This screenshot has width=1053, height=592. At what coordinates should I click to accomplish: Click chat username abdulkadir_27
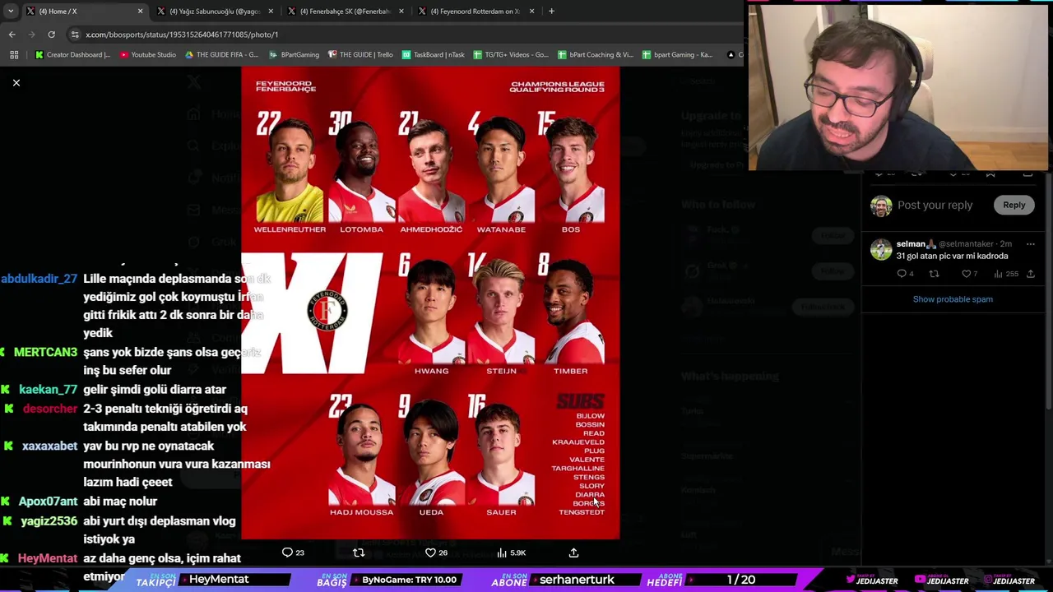pyautogui.click(x=39, y=279)
